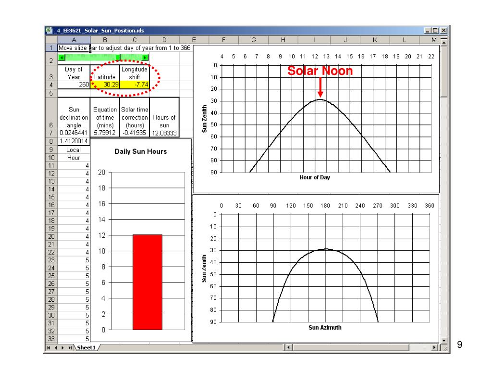Close the workbook window

(443, 30)
